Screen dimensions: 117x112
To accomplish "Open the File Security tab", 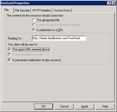I will [22, 10].
